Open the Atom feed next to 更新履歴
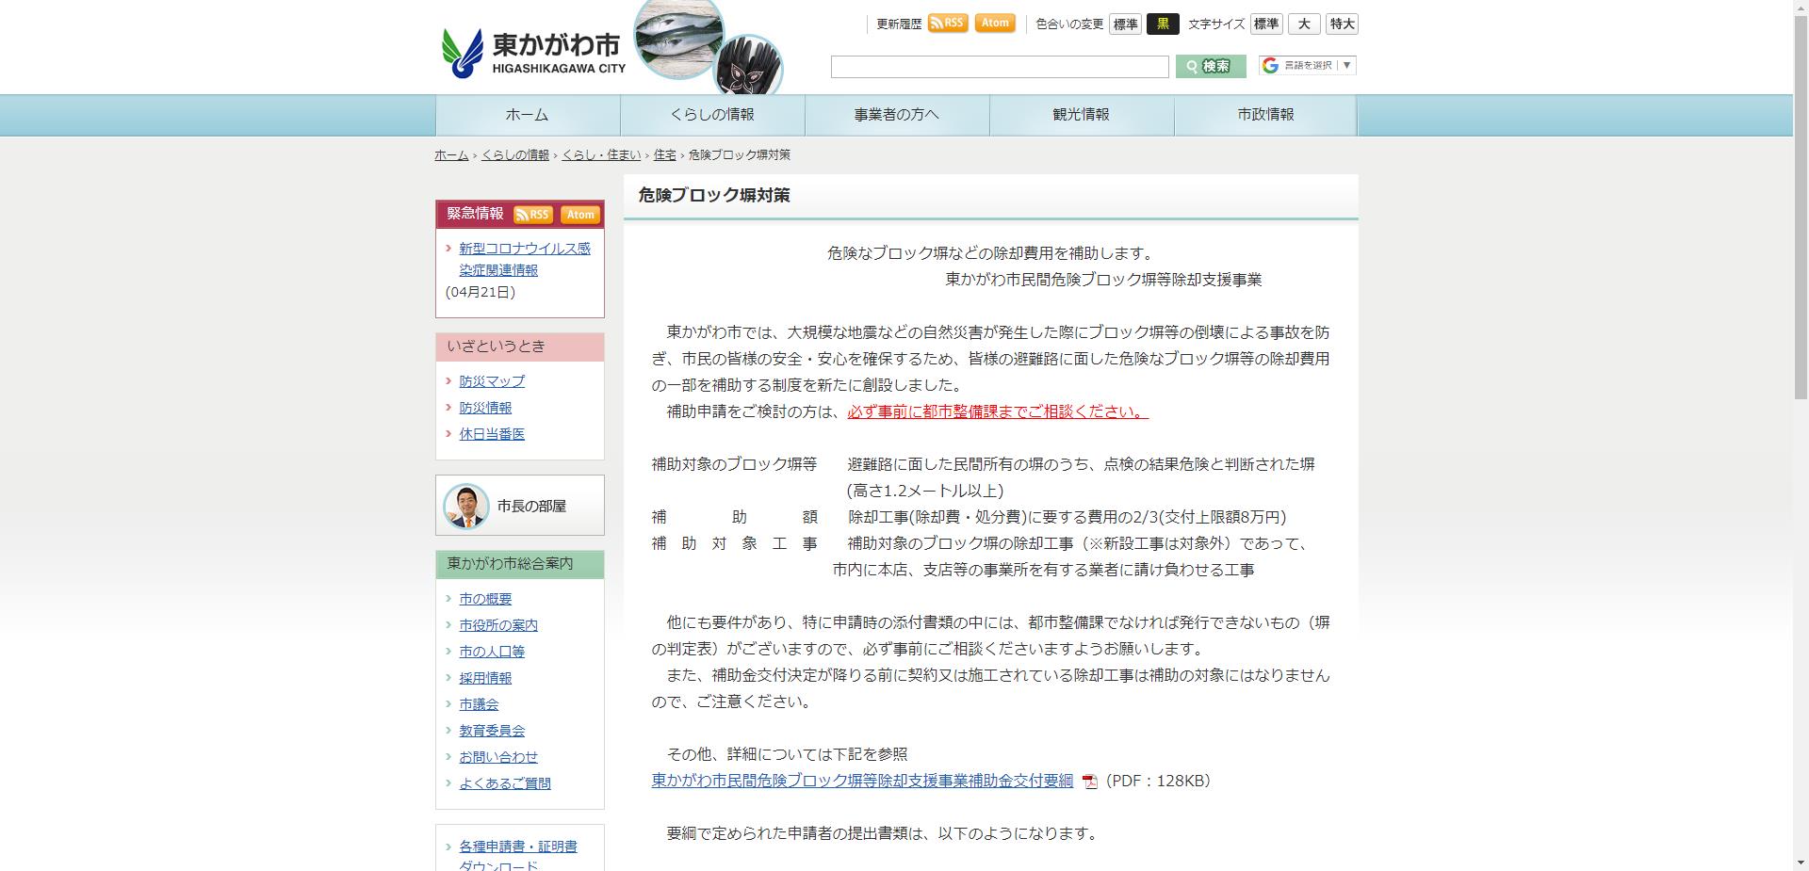1809x871 pixels. click(994, 23)
